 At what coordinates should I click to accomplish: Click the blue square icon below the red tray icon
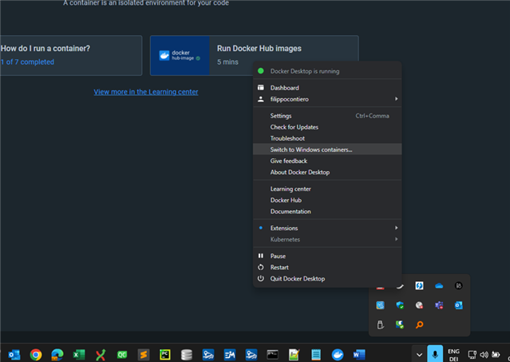[381, 305]
